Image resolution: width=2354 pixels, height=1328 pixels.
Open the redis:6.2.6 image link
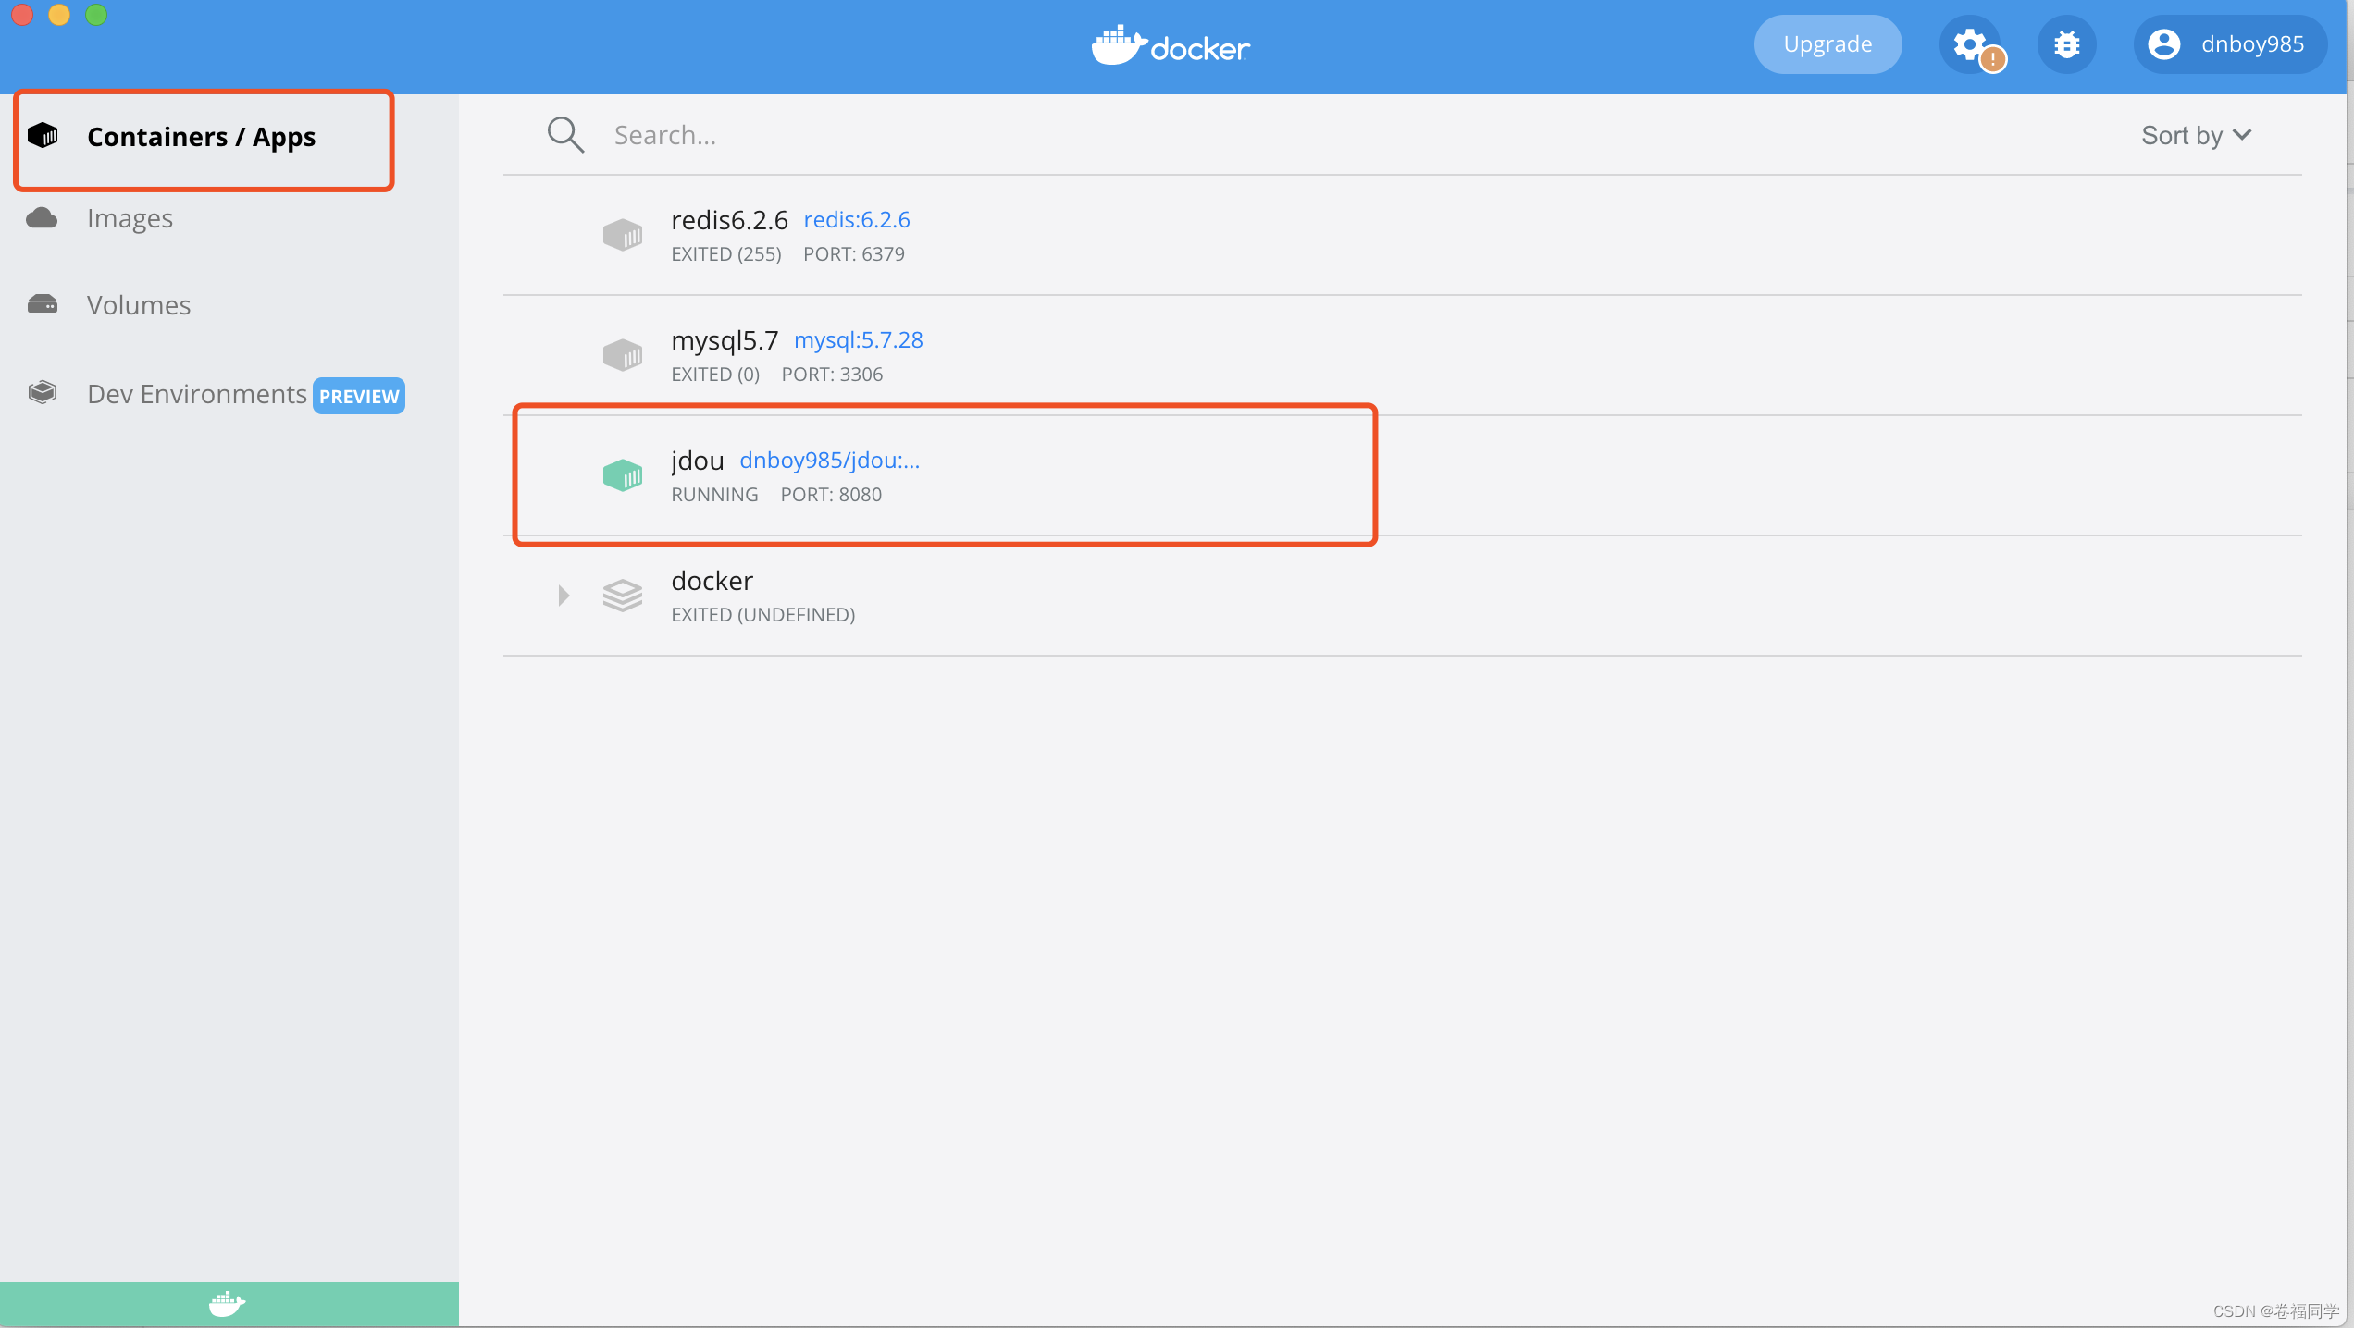857,220
